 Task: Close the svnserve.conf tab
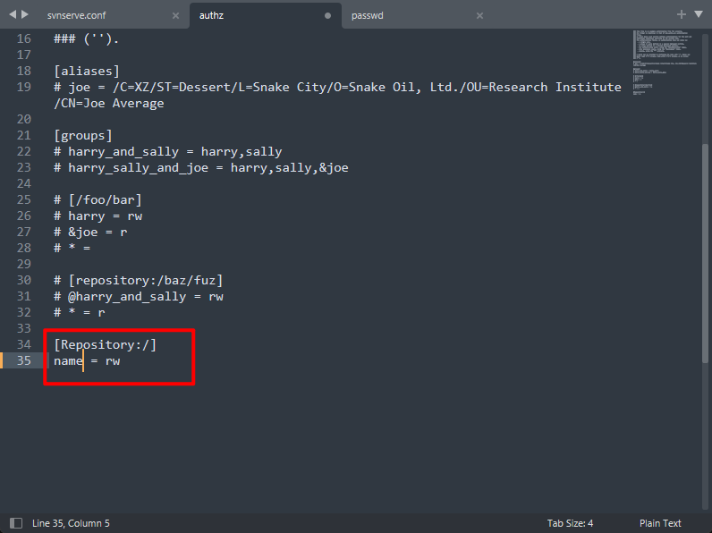175,15
